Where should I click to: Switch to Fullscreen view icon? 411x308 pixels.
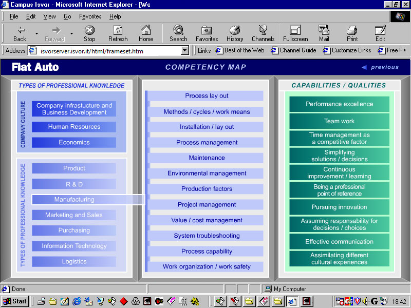(x=295, y=33)
